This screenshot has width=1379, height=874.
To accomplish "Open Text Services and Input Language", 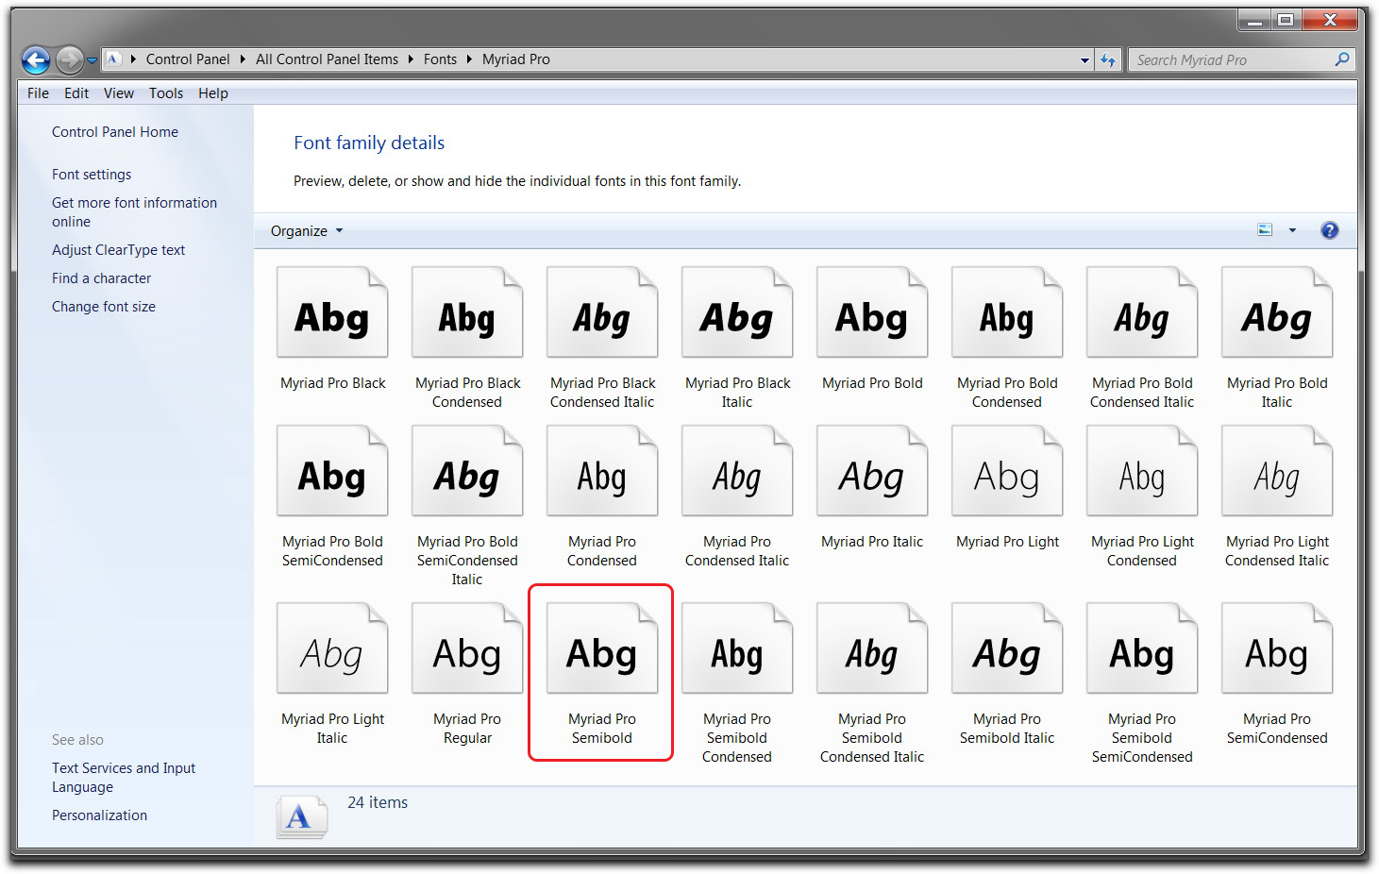I will tap(124, 778).
